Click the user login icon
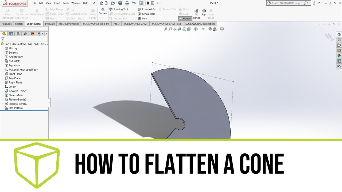The width and height of the screenshot is (342, 192). point(314,3)
